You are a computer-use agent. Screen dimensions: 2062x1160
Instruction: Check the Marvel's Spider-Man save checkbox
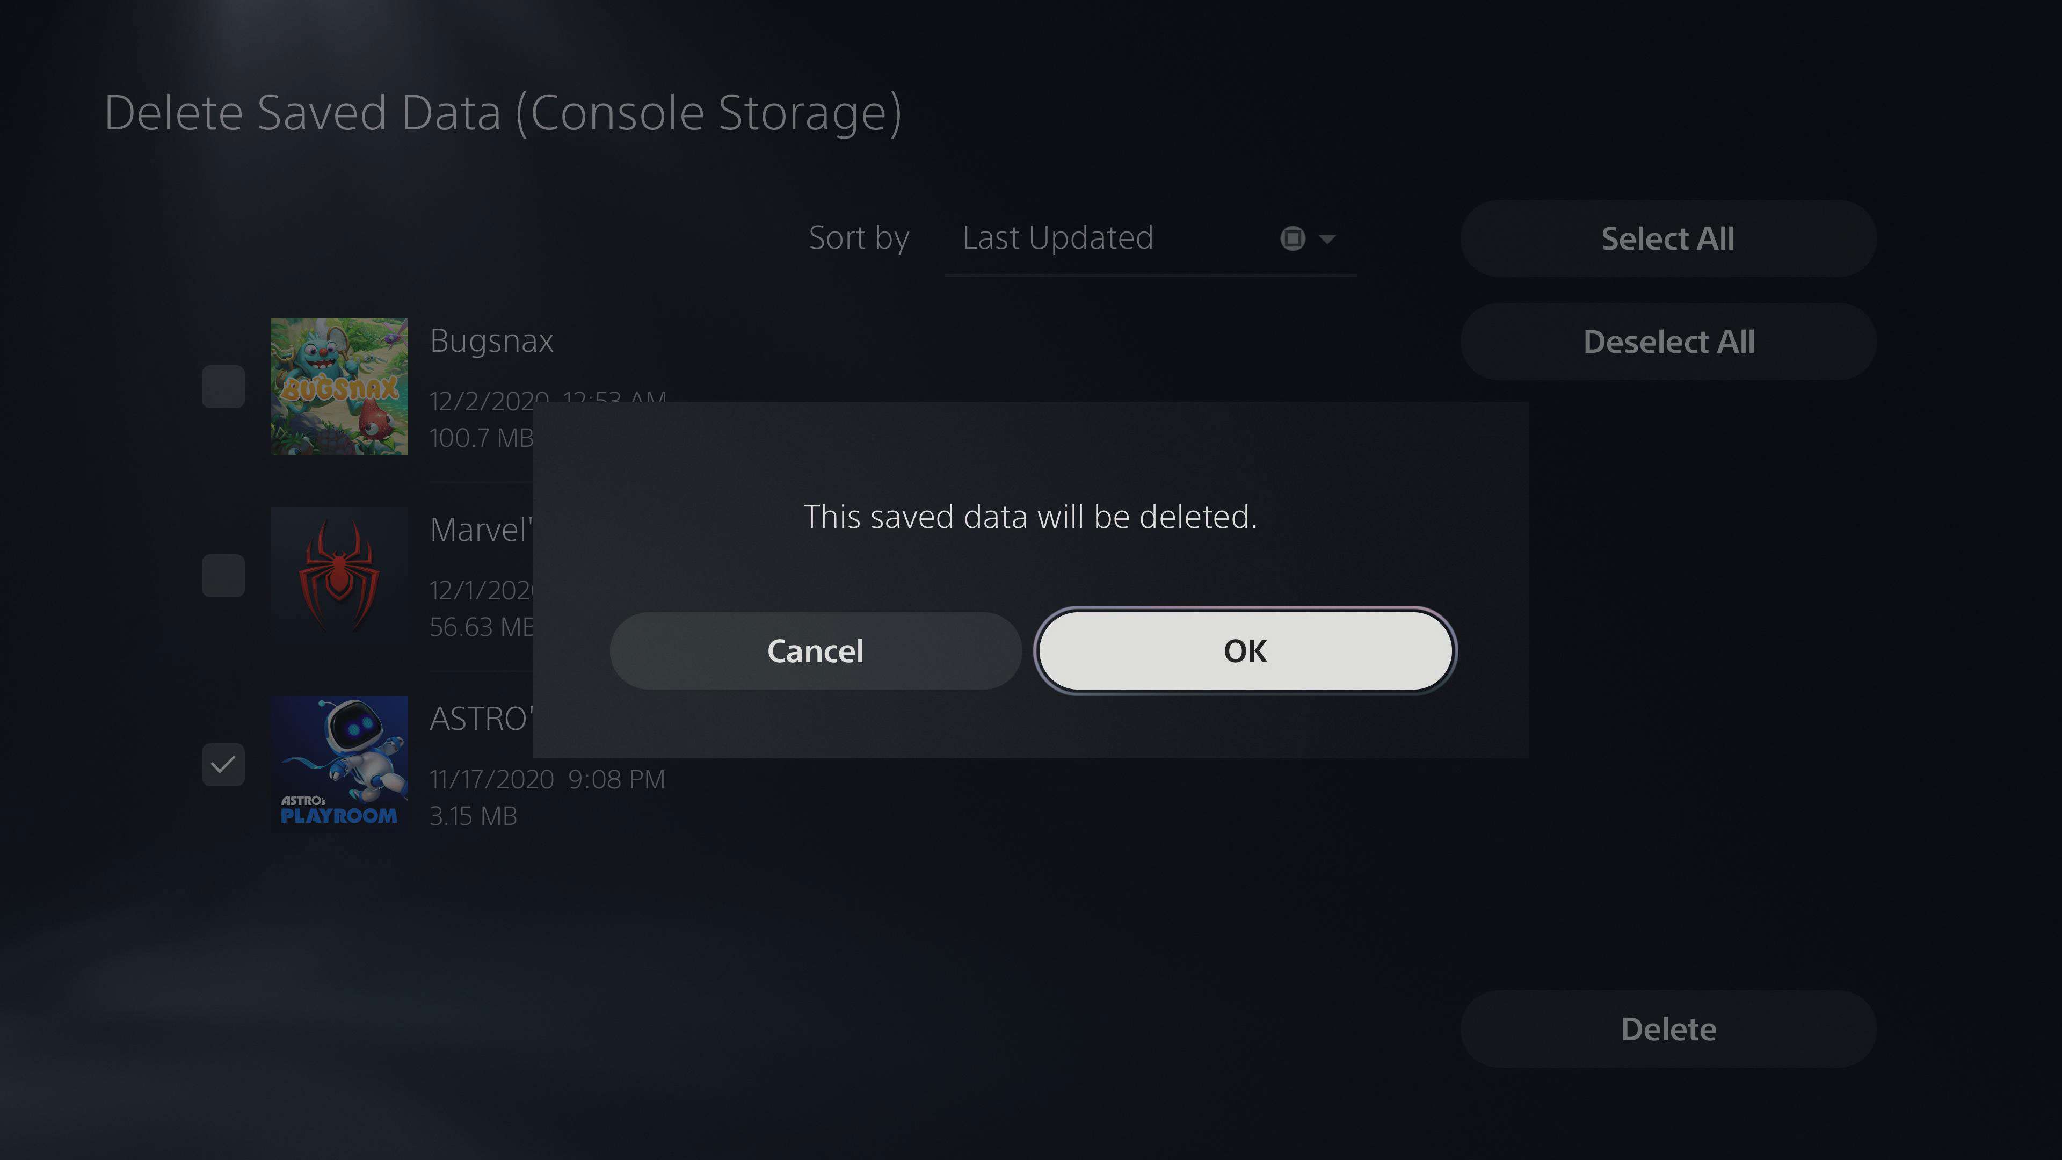pyautogui.click(x=223, y=576)
